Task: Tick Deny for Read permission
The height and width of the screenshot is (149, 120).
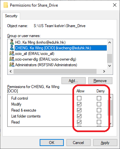Action: pyautogui.click(x=99, y=122)
